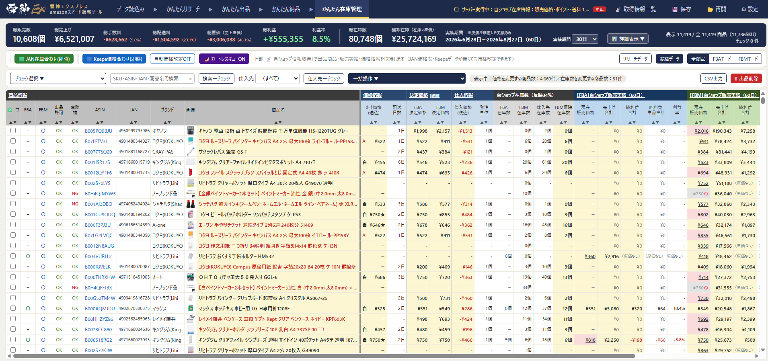Sort by ブランド column arrows
The image size is (768, 361).
167,122
